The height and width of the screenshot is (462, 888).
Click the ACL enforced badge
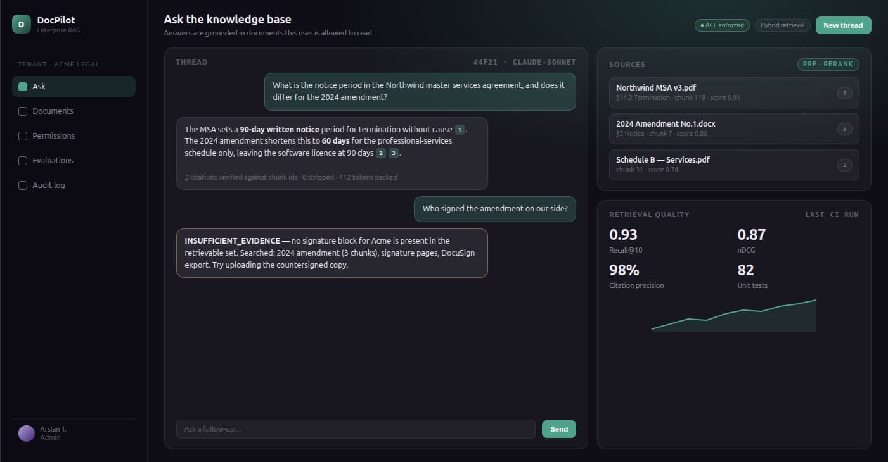722,25
